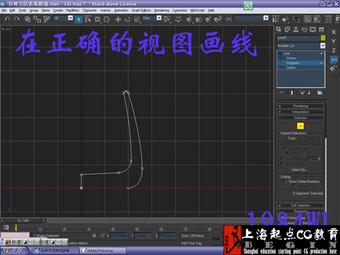This screenshot has height=255, width=340.
Task: Expand the Rendering rollout
Action: click(301, 106)
